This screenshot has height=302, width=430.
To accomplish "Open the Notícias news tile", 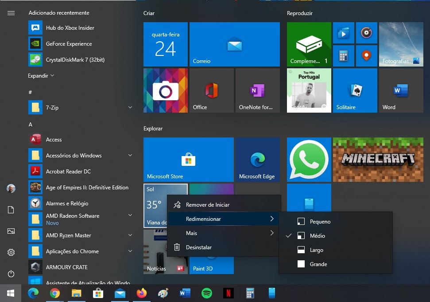I will pos(155,251).
